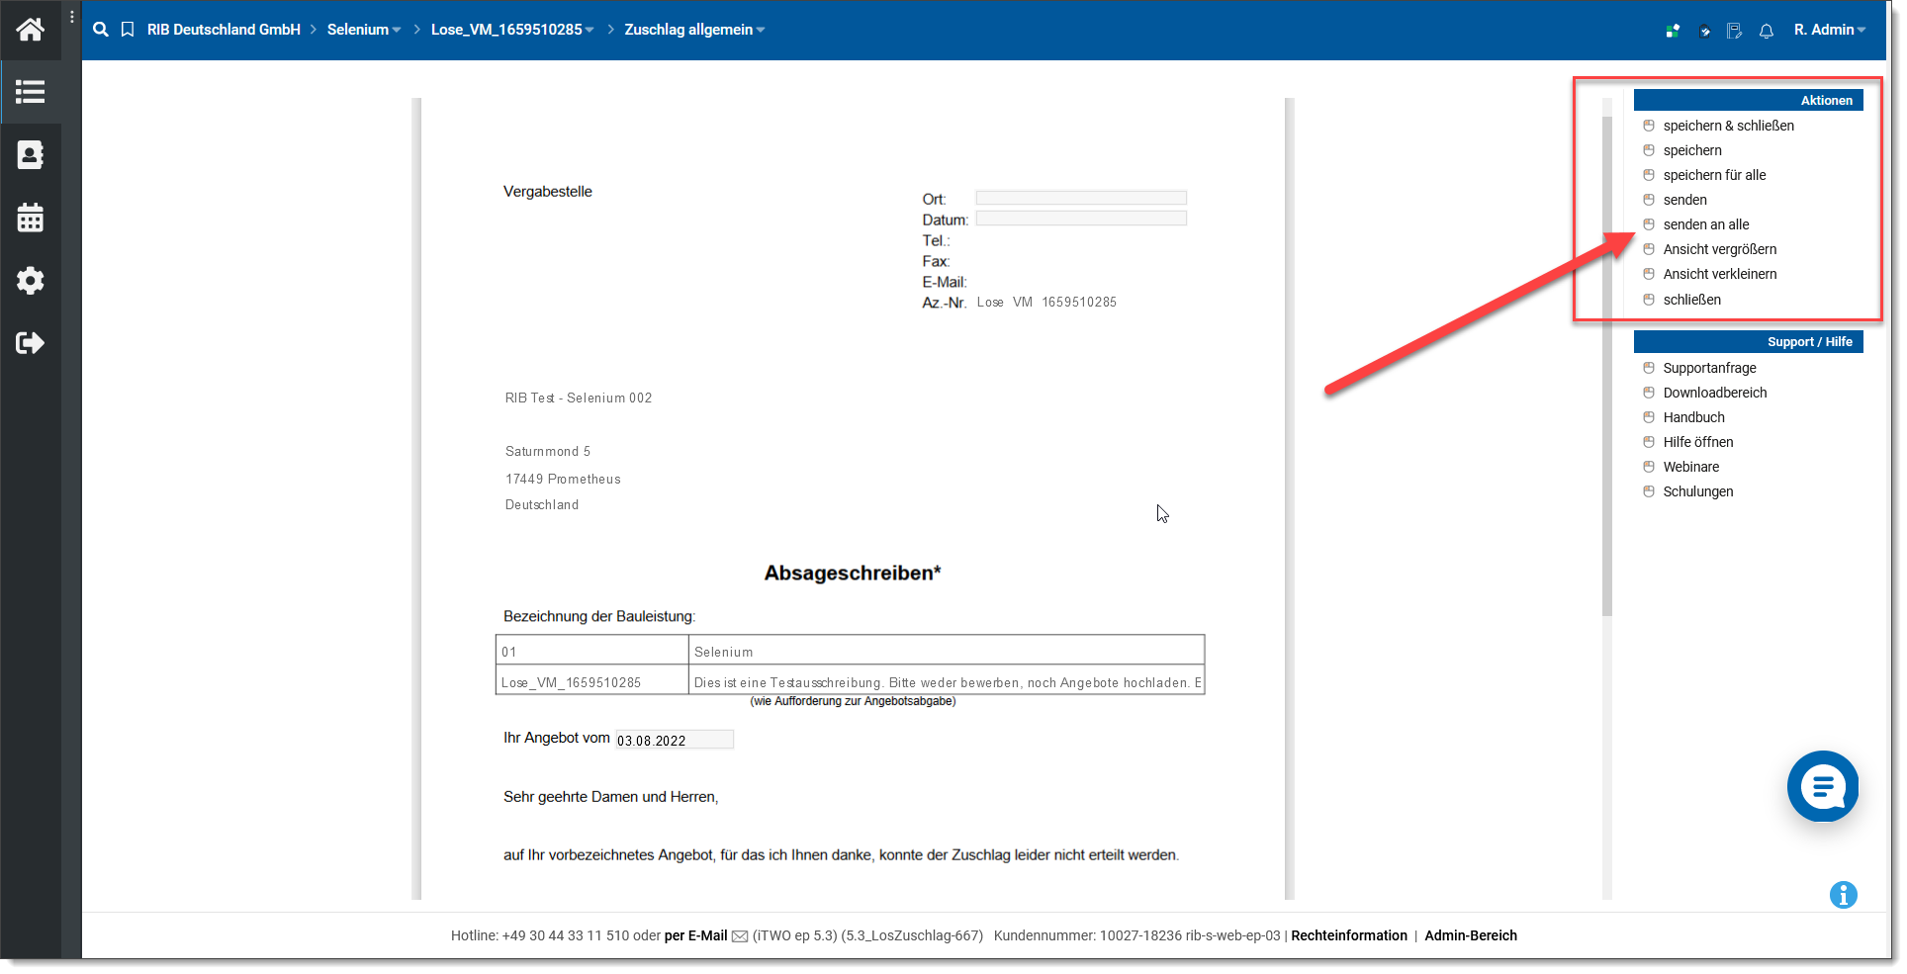Choose 'senden an alle' in Aktionen
The image size is (1907, 974).
click(x=1705, y=224)
